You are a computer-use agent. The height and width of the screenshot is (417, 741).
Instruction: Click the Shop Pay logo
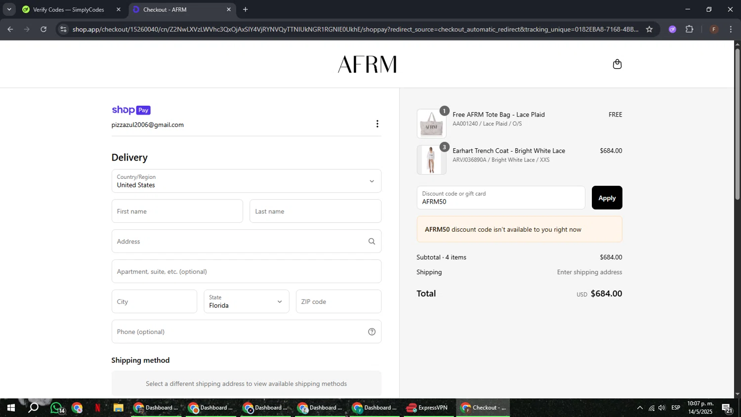click(x=131, y=110)
